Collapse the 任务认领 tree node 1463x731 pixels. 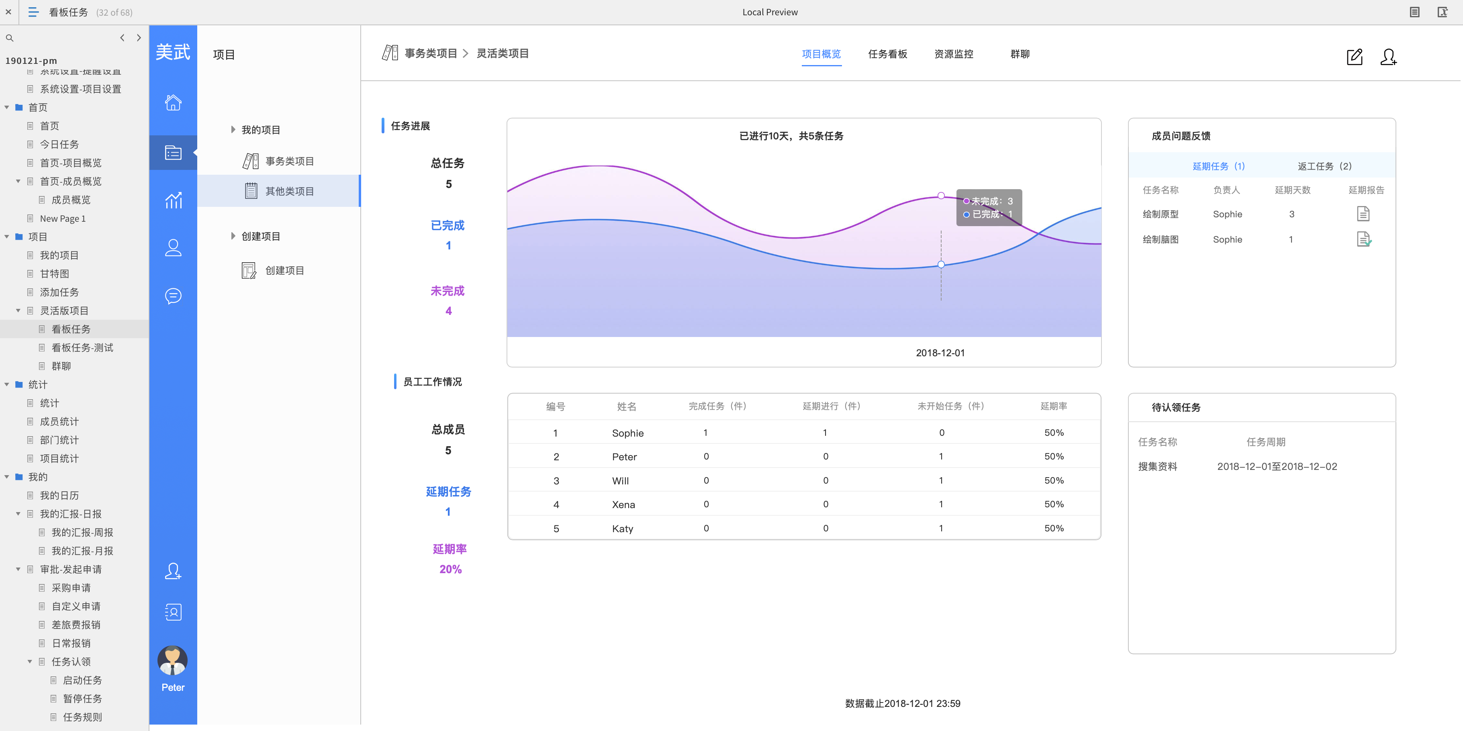30,662
